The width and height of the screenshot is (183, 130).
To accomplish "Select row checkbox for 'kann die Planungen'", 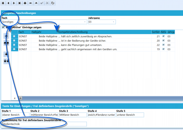I will (14, 45).
